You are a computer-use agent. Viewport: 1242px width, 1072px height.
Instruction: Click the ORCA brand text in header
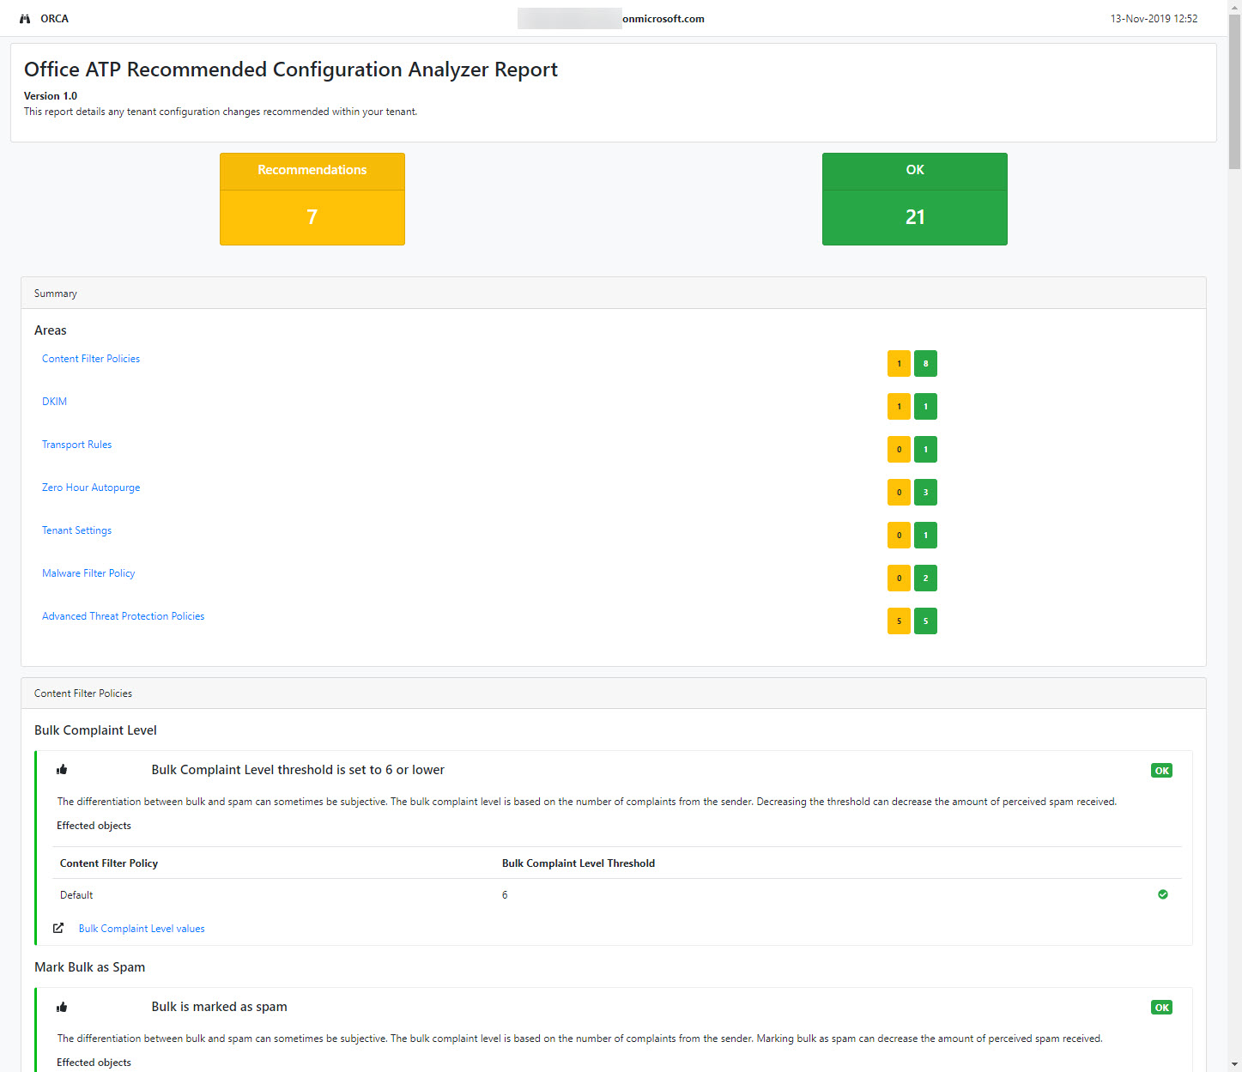[x=54, y=19]
